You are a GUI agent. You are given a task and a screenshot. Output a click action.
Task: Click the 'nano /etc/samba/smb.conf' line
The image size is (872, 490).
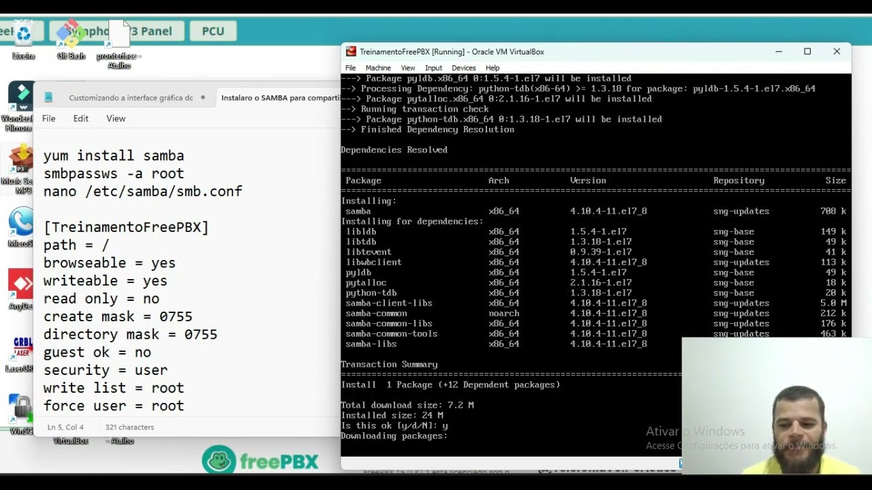(143, 191)
